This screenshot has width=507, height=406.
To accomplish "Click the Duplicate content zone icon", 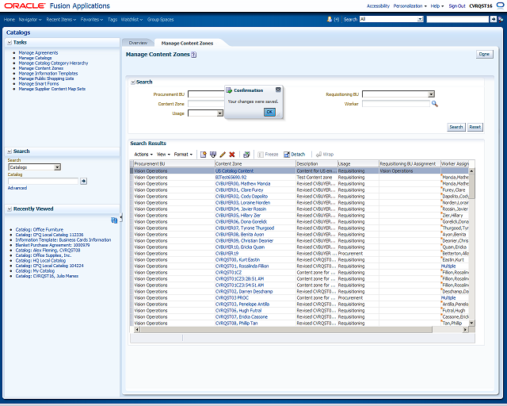I will [213, 155].
